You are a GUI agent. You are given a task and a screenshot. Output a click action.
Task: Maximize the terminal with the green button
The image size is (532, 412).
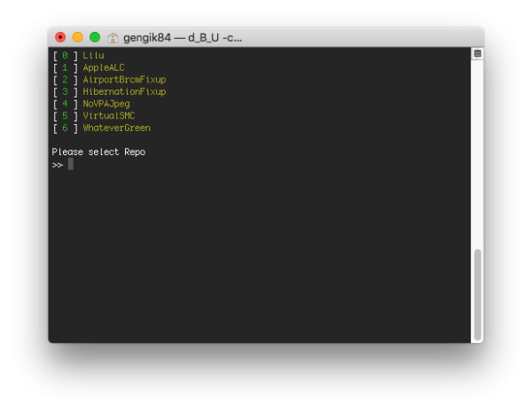(x=95, y=37)
